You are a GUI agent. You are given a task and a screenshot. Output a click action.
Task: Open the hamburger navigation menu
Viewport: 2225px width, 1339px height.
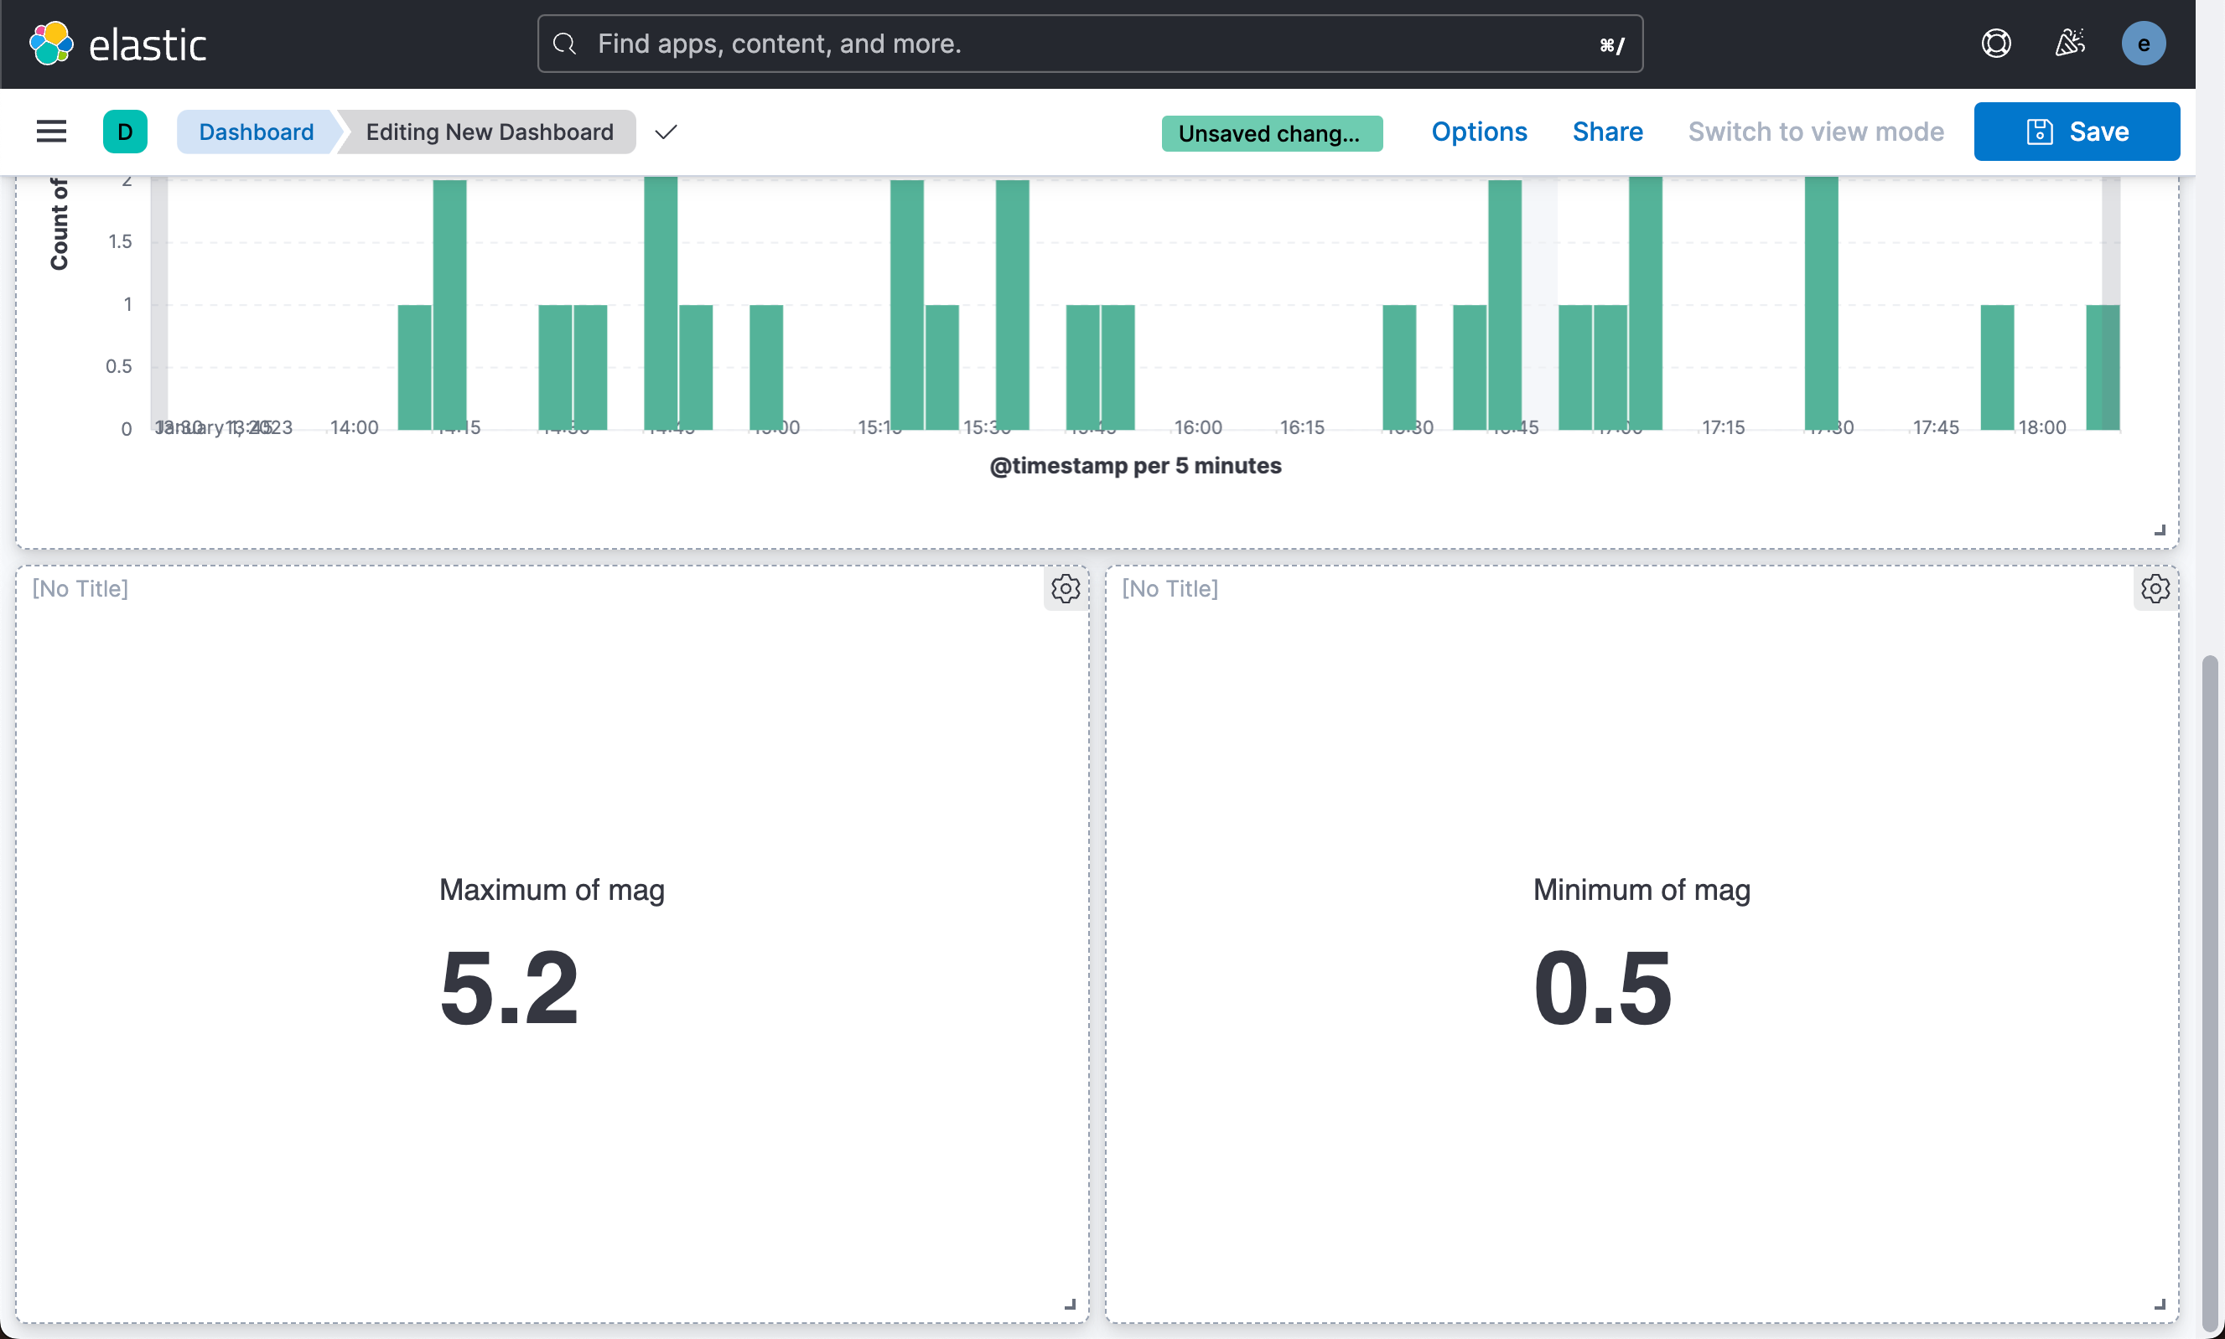click(51, 132)
